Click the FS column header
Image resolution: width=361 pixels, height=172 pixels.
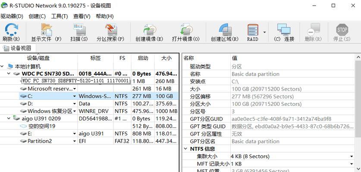[x=122, y=58]
